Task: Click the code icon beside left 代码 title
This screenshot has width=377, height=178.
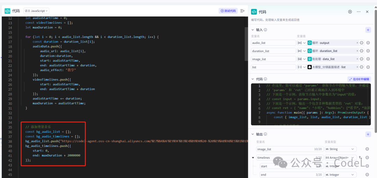Action: coord(7,11)
